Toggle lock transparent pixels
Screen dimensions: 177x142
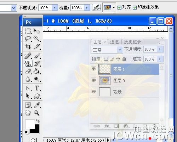coord(106,59)
